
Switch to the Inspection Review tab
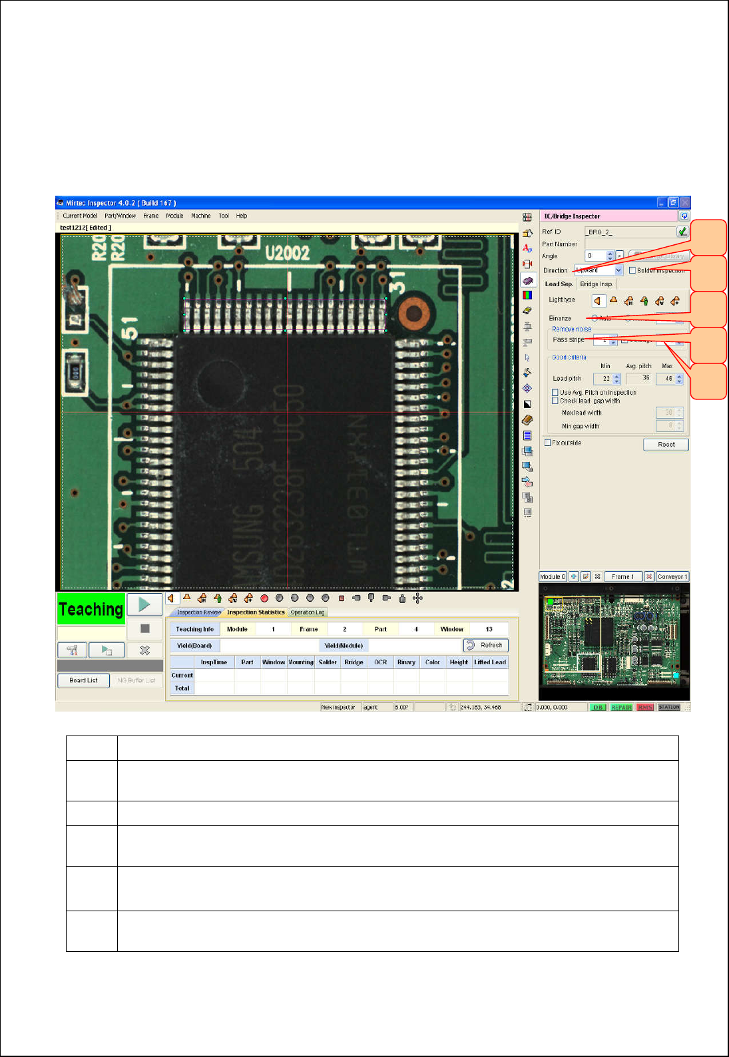[198, 612]
